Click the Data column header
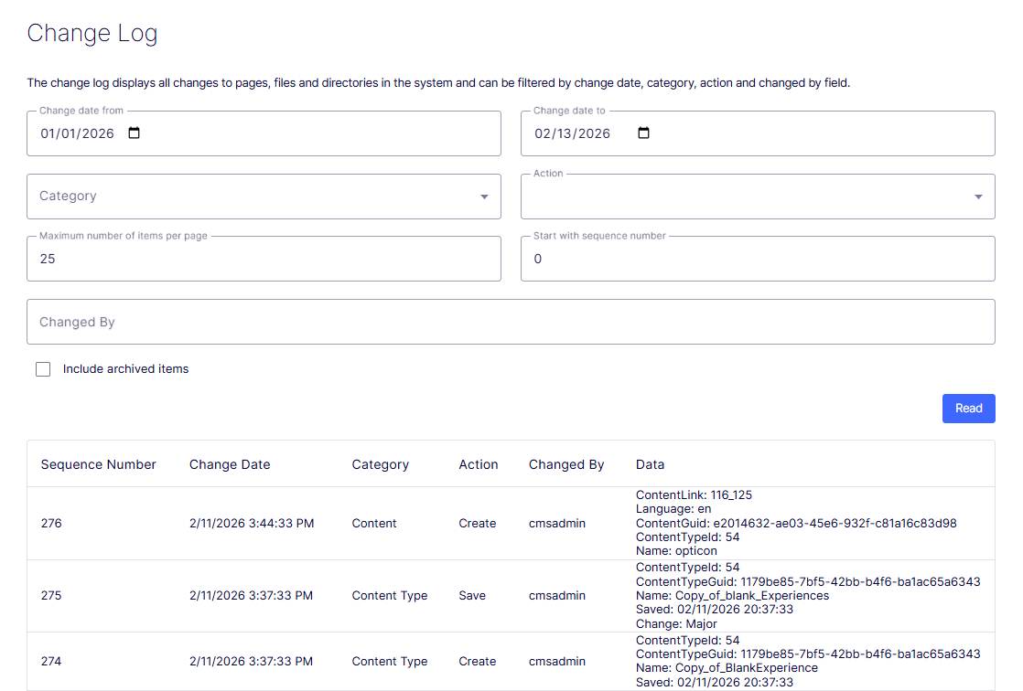This screenshot has height=691, width=1023. click(650, 464)
